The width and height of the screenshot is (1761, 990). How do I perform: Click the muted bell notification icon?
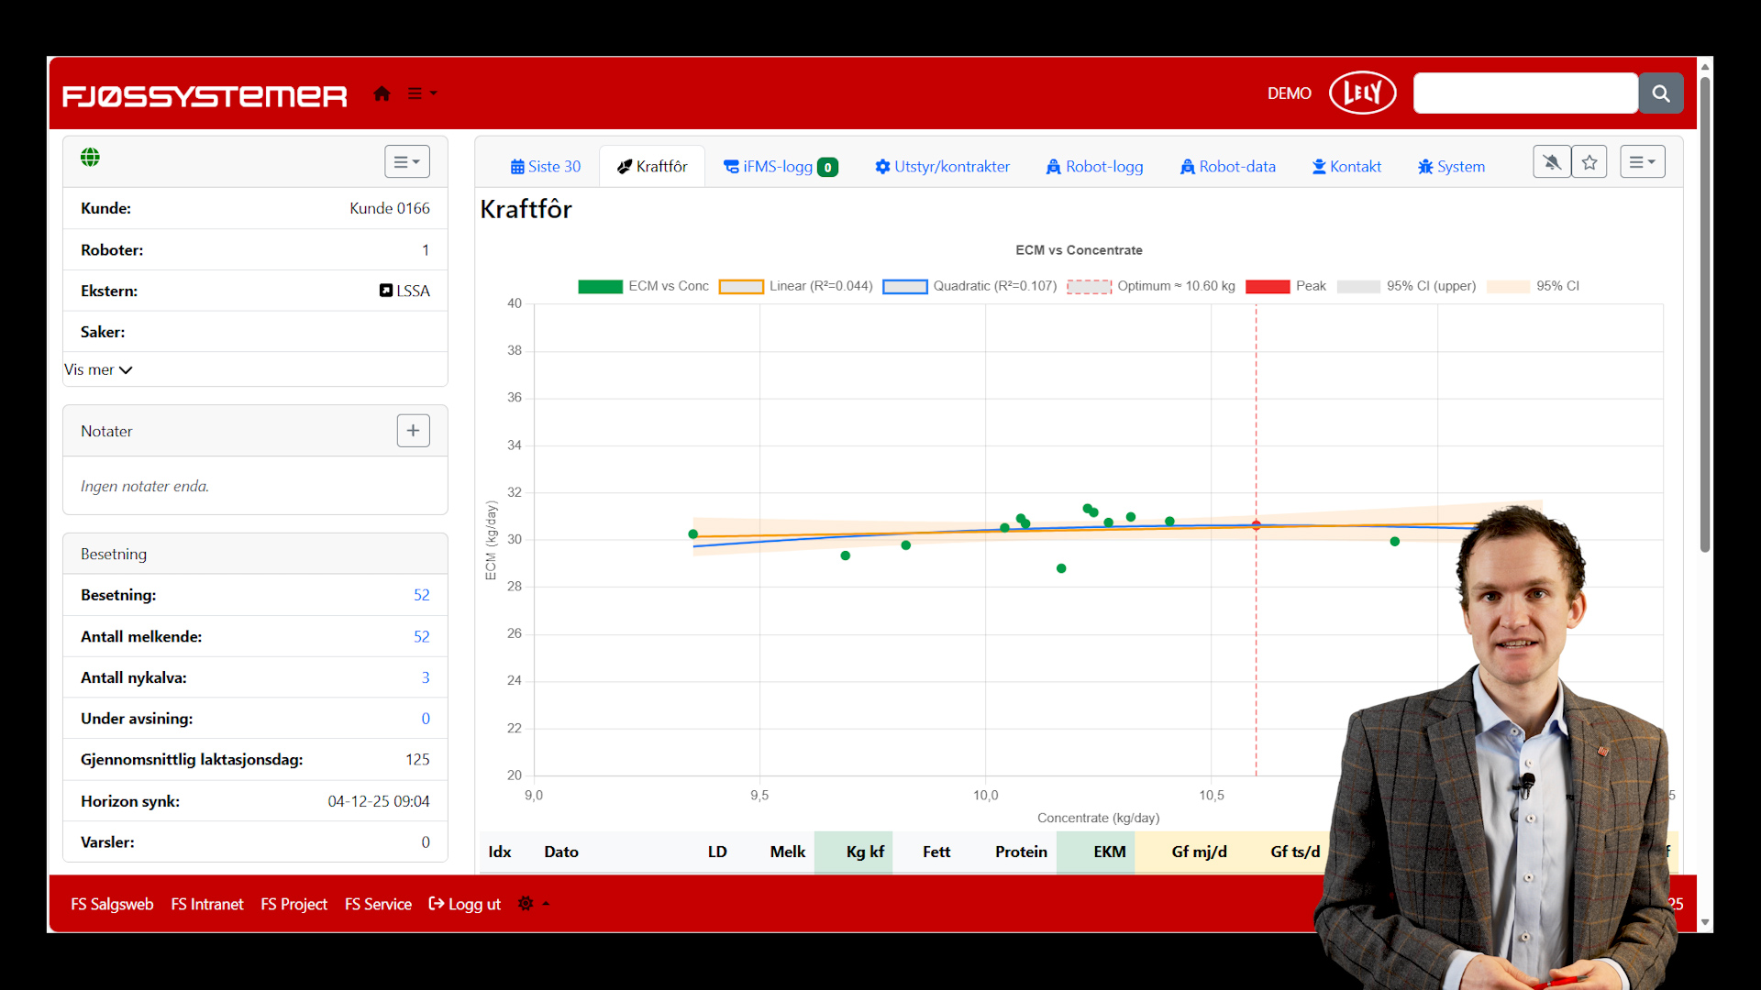click(1552, 162)
